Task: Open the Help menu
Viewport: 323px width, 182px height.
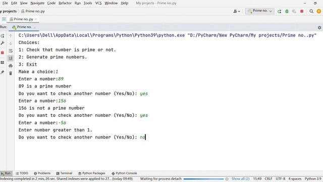Action: coord(125,3)
